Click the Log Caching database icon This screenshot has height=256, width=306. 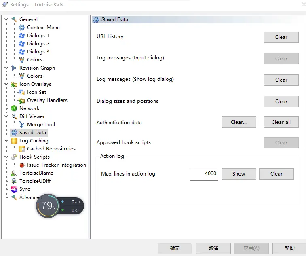(14, 141)
